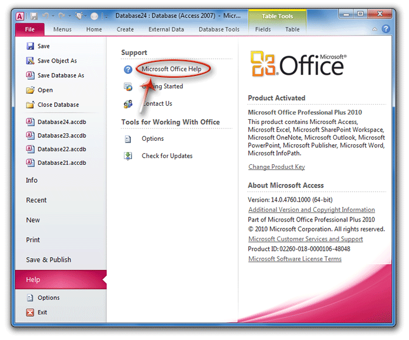Click the Close Database folder icon
The width and height of the screenshot is (409, 340).
[x=30, y=105]
